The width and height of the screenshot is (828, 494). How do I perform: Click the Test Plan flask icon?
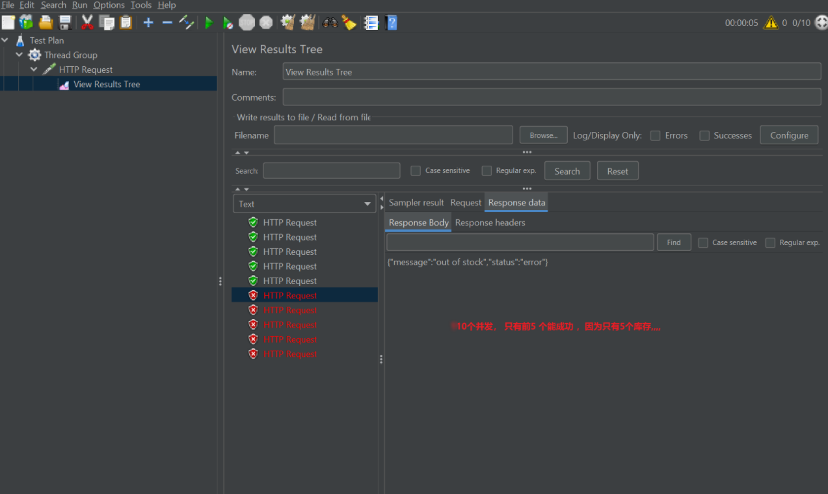tap(20, 40)
